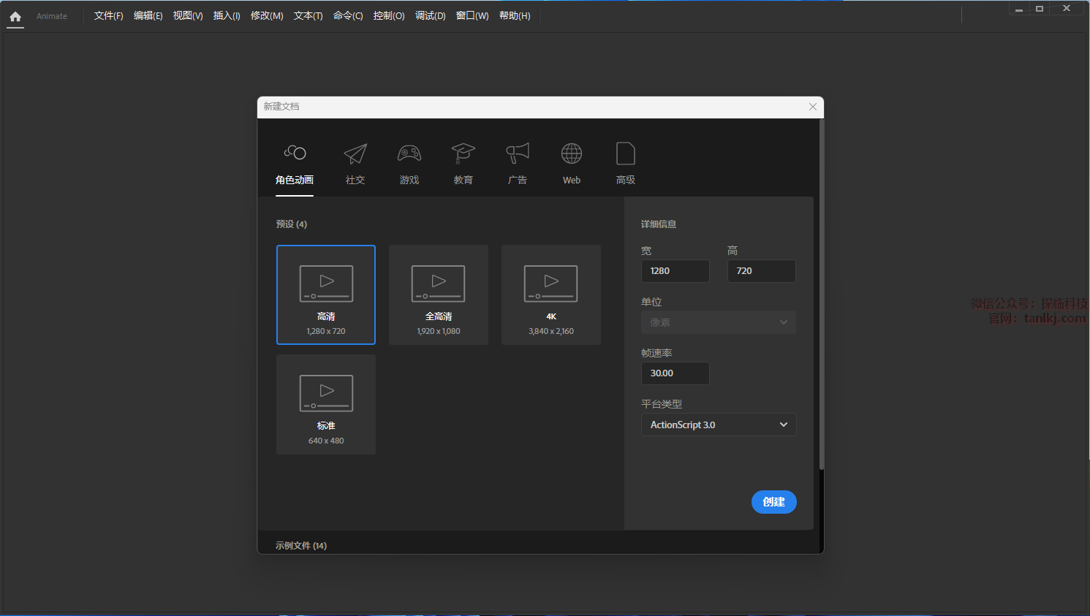Pick the Web globe icon
The width and height of the screenshot is (1090, 616).
point(572,153)
